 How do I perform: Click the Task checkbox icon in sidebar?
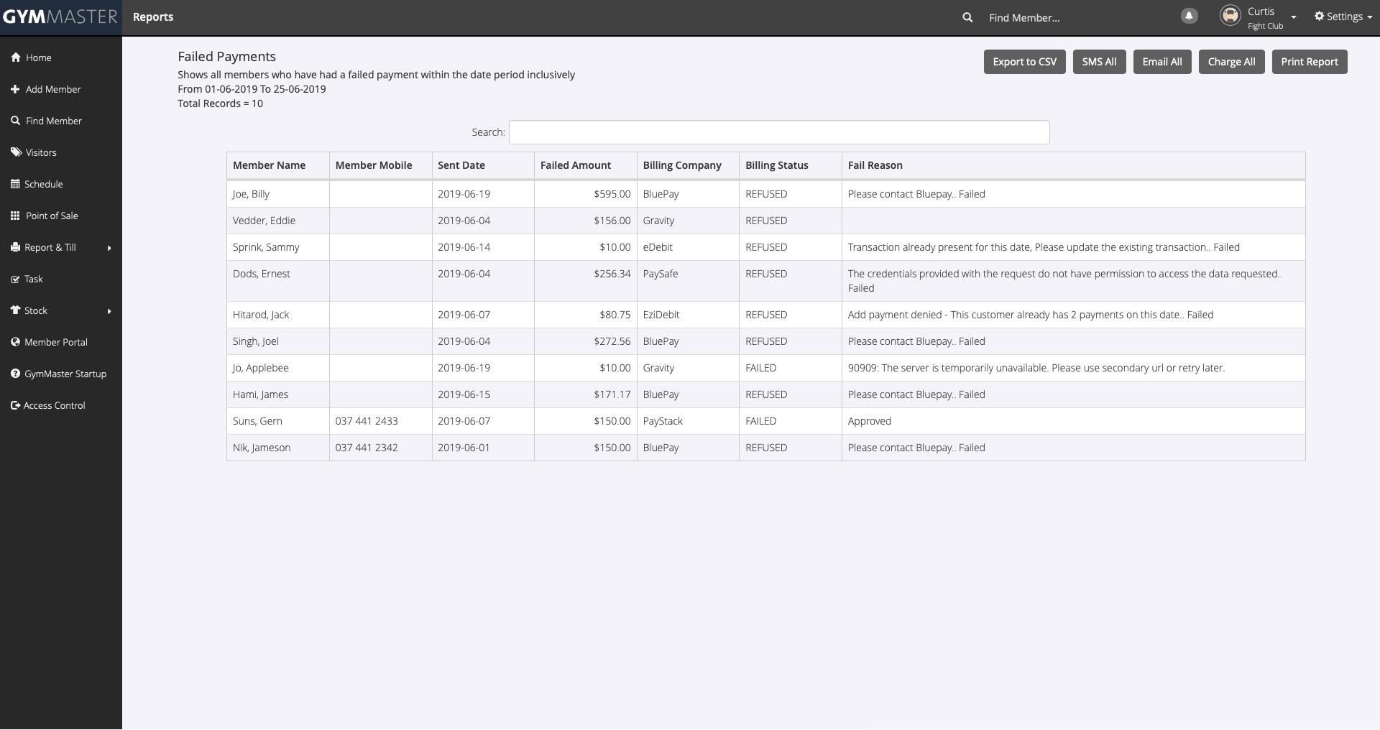(15, 279)
